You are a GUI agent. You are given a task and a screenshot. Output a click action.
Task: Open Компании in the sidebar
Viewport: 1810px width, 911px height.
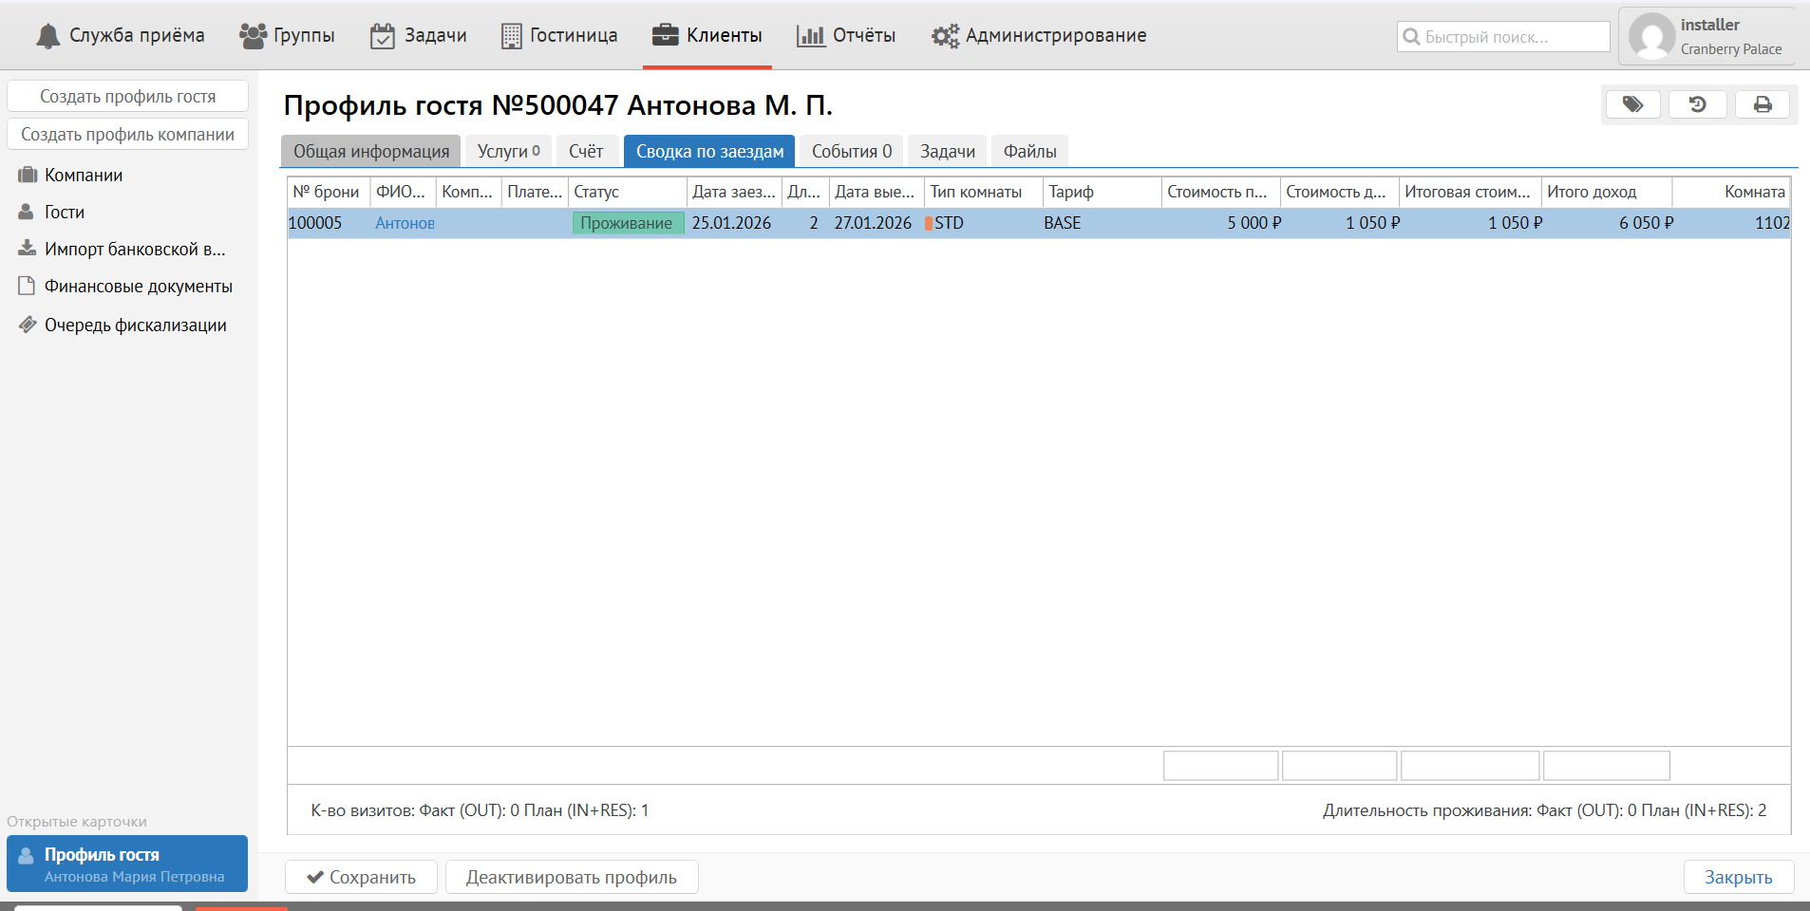coord(84,175)
